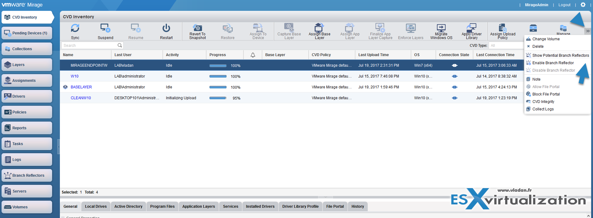Open the CVD Type dropdown
Screen dimensions: 593x218
tap(506, 45)
